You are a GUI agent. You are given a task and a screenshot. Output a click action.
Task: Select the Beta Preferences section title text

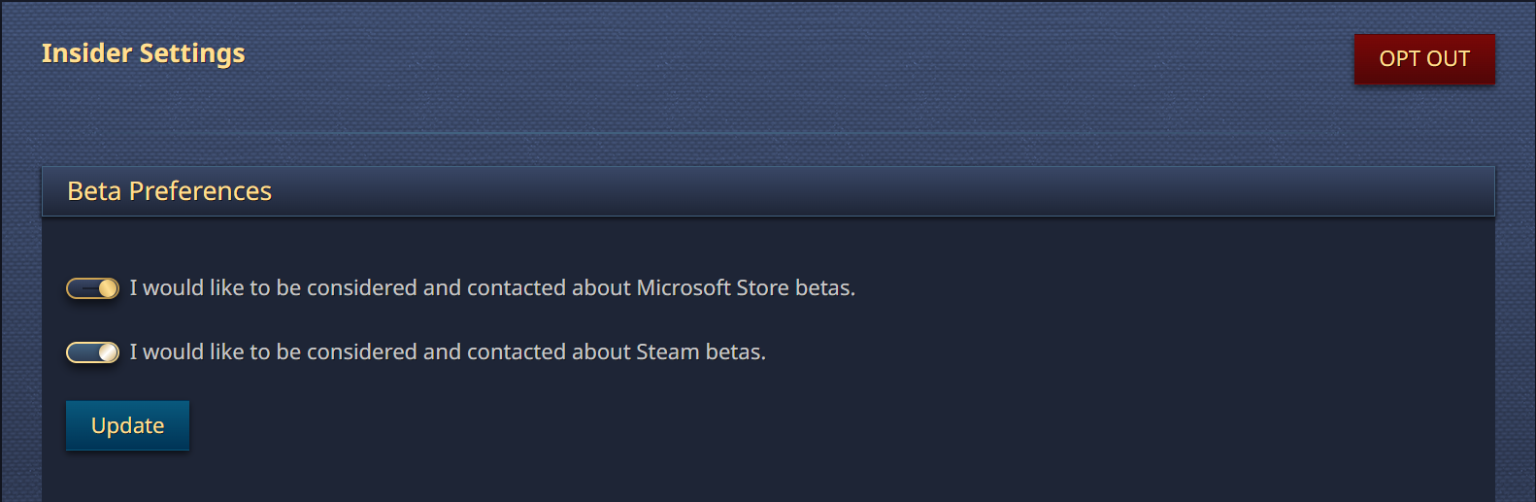tap(169, 191)
